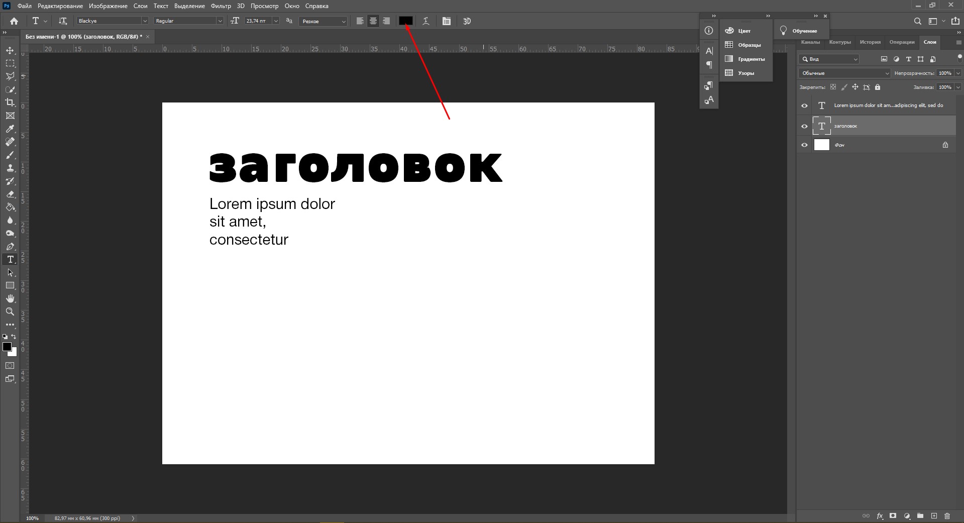Delete layer using the trash icon

pos(947,515)
